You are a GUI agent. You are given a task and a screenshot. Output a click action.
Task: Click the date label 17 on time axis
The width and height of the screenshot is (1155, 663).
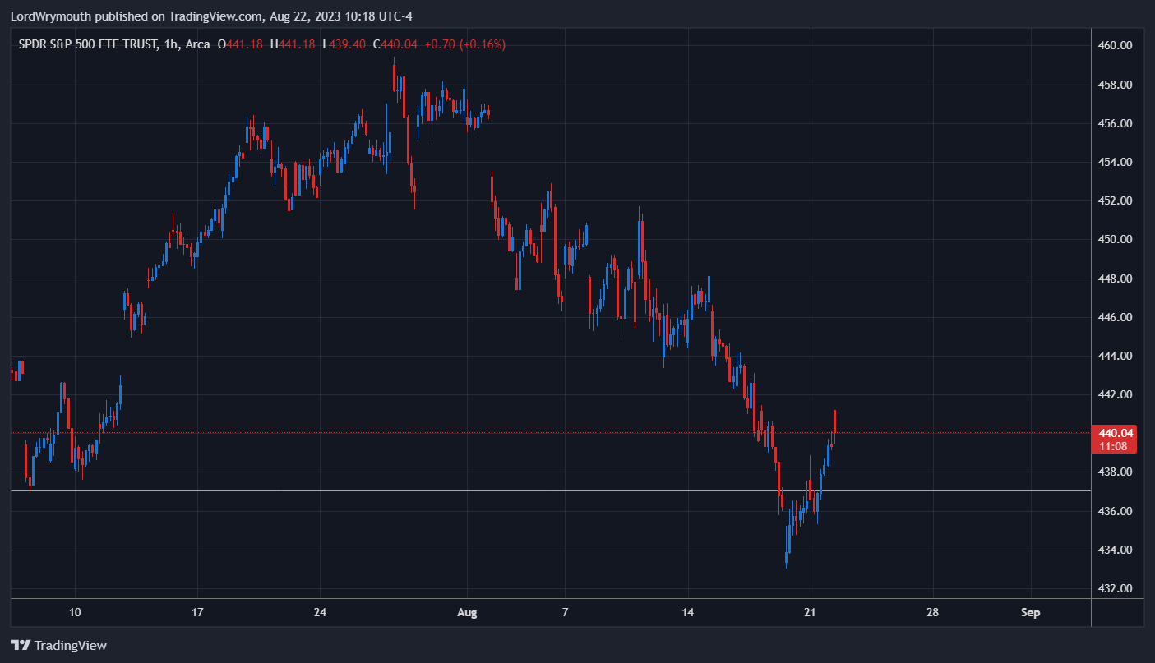point(197,612)
